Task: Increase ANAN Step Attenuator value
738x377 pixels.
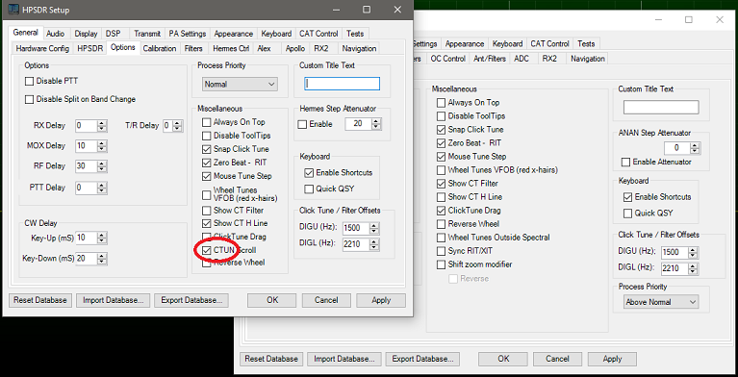Action: (x=696, y=145)
